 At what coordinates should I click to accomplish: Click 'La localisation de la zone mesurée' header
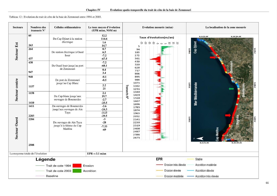pyautogui.click(x=225, y=27)
